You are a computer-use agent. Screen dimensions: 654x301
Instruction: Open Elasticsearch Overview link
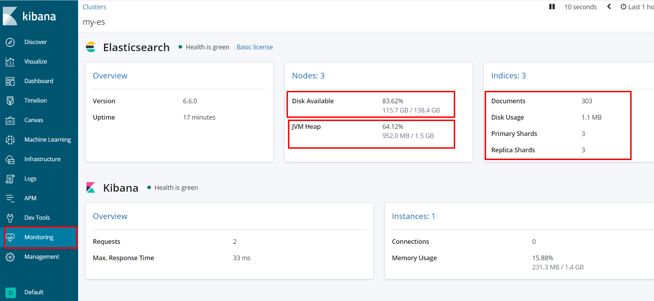pyautogui.click(x=110, y=76)
